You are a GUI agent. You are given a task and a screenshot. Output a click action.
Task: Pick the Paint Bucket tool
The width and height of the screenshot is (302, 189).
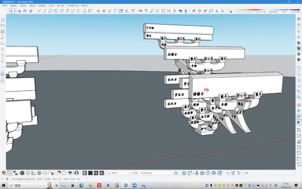tap(25, 11)
